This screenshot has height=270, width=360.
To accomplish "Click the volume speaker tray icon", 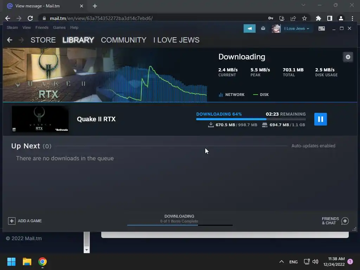I will point(315,262).
